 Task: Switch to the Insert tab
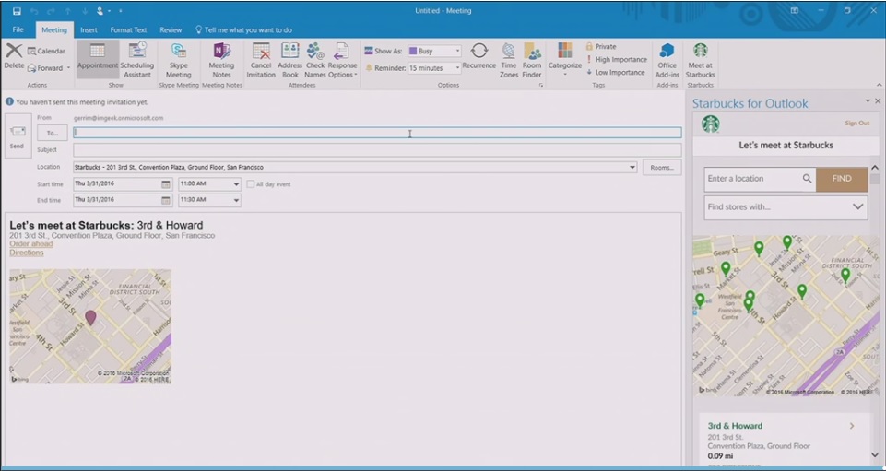point(89,29)
